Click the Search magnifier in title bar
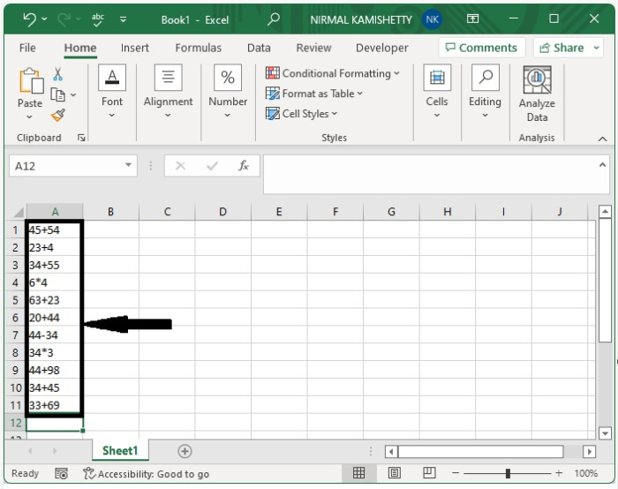This screenshot has height=489, width=618. (273, 19)
